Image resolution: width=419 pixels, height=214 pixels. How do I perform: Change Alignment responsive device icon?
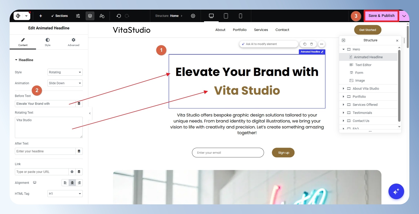coord(35,183)
